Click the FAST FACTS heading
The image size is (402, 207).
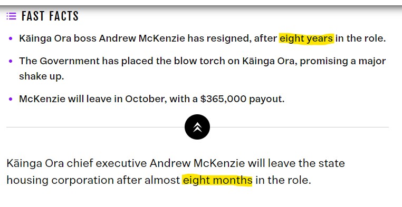pyautogui.click(x=50, y=16)
